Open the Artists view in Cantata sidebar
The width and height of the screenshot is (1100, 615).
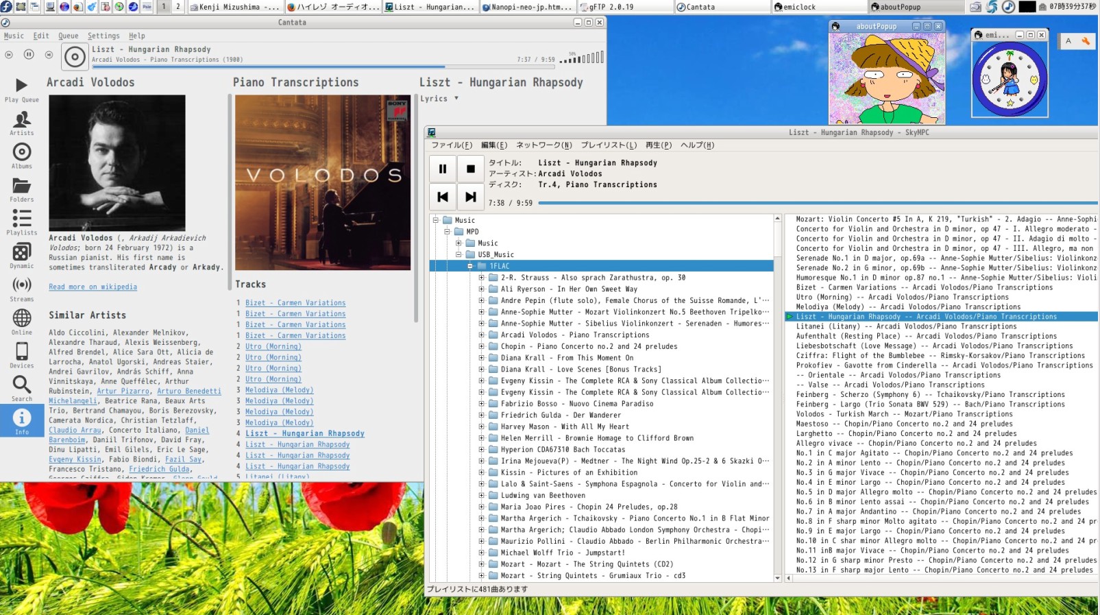pos(22,123)
